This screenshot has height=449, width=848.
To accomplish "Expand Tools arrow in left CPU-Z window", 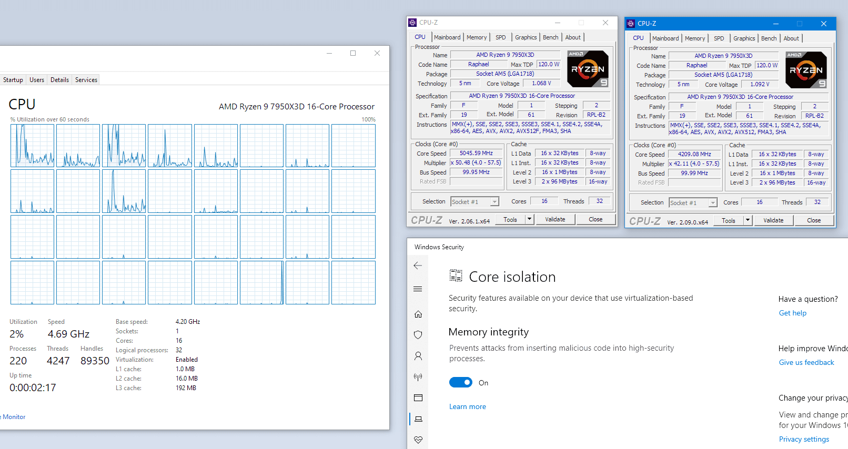I will [530, 219].
